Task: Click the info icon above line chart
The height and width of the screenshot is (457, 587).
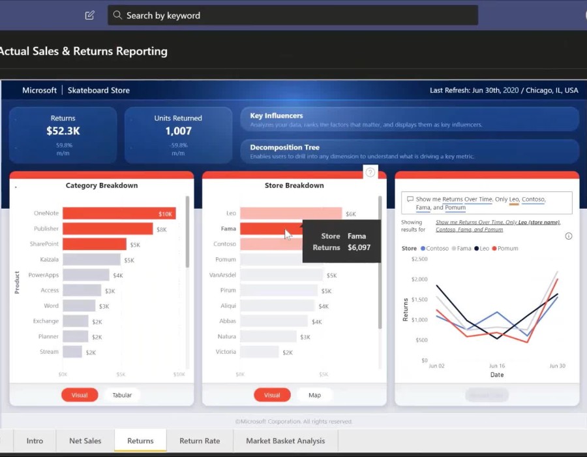Action: 568,236
